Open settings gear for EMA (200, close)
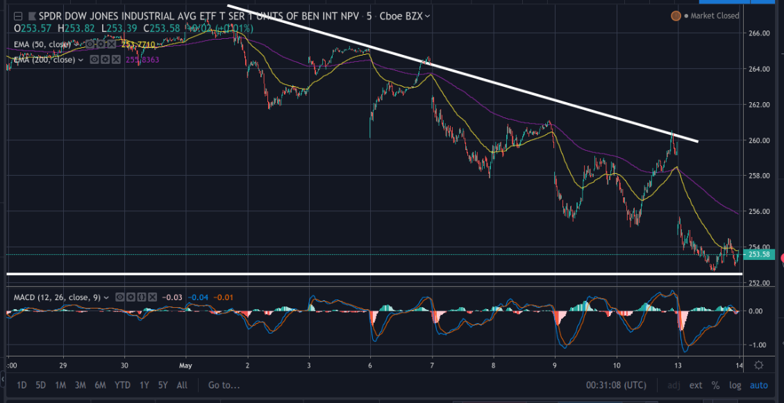This screenshot has width=784, height=403. tap(104, 60)
